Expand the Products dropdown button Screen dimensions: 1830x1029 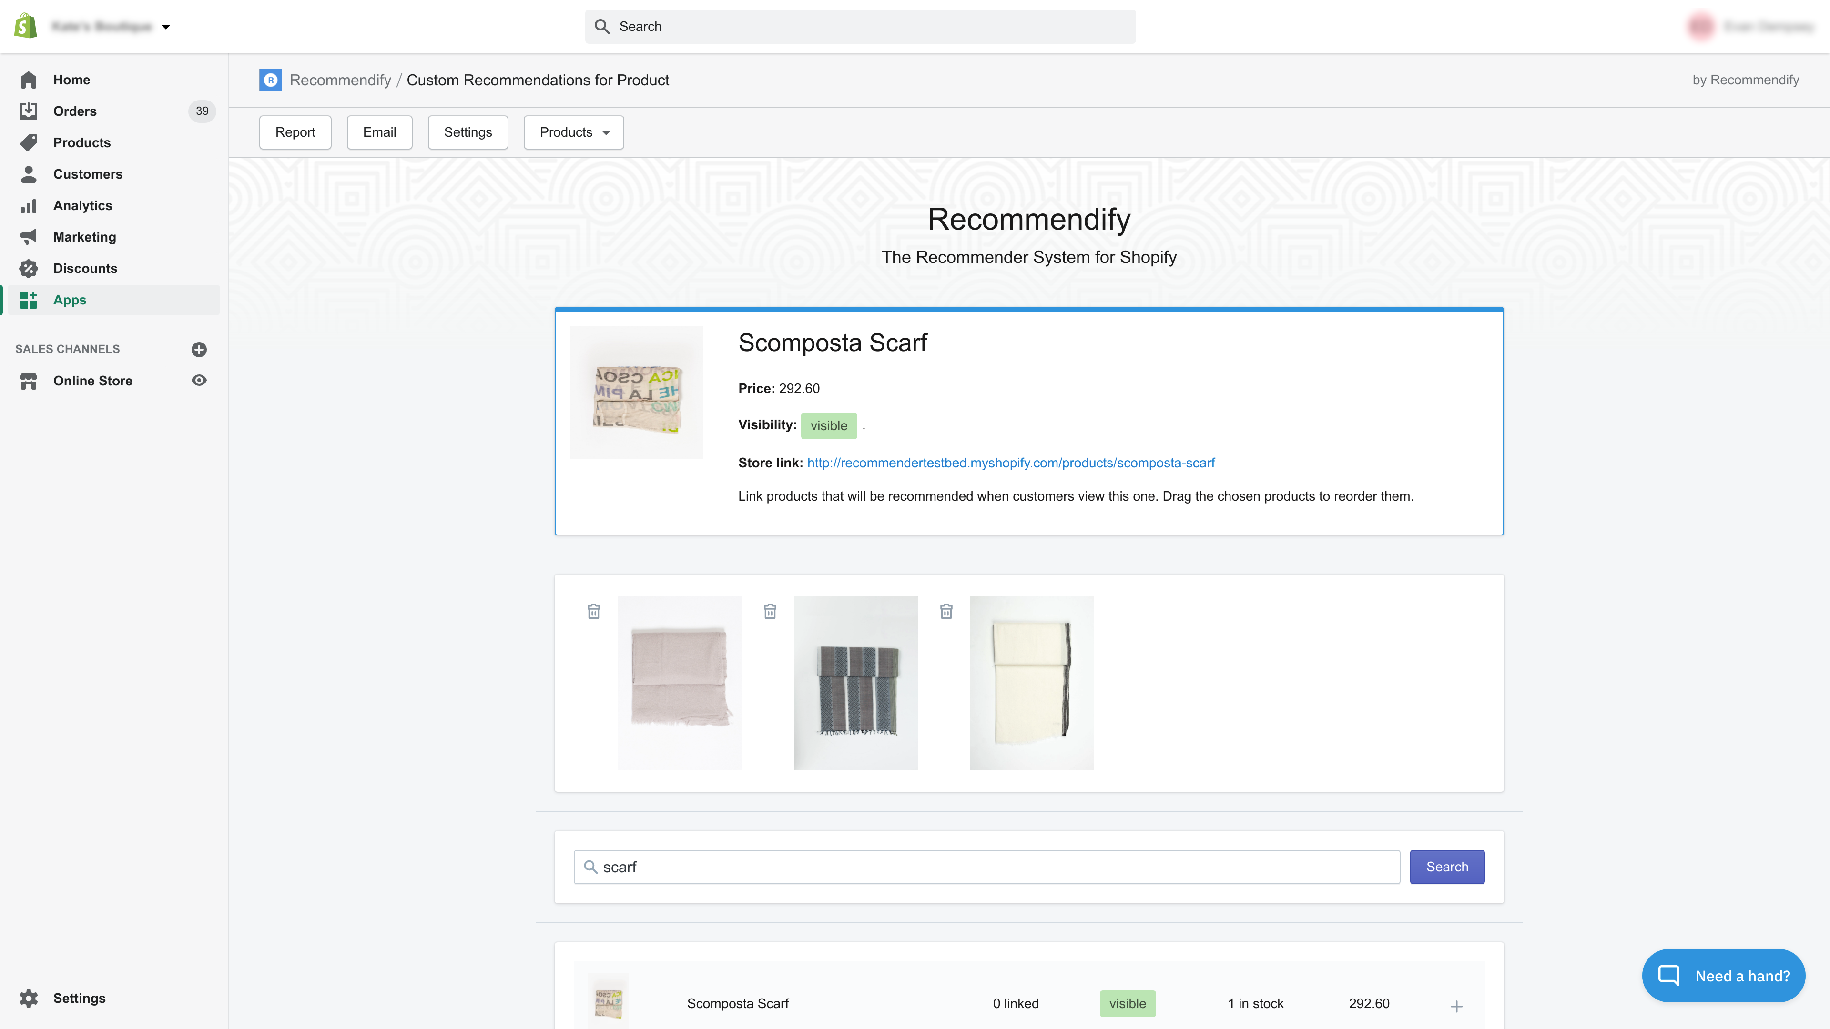(573, 132)
